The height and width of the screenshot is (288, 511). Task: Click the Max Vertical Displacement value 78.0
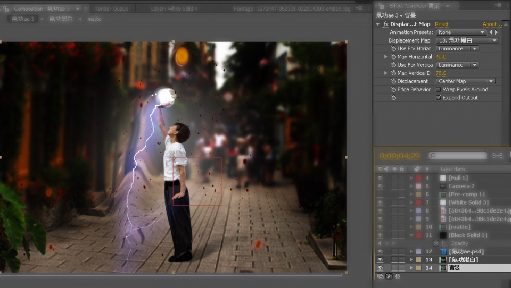click(x=441, y=73)
